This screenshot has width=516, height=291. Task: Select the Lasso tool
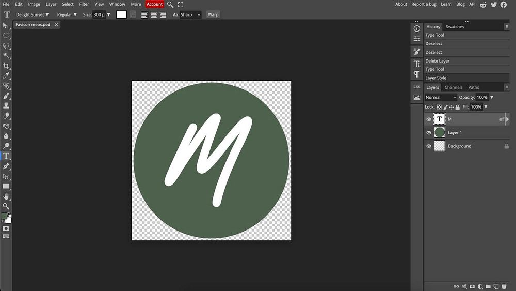point(6,45)
